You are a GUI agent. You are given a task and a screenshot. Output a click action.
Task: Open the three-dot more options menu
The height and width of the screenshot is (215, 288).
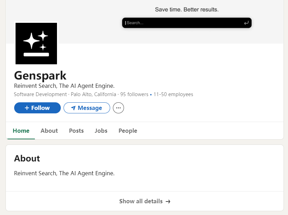coord(118,108)
